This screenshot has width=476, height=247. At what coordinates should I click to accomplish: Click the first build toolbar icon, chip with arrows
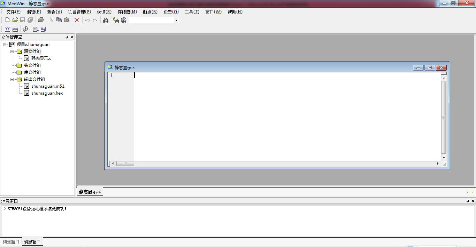(7, 29)
